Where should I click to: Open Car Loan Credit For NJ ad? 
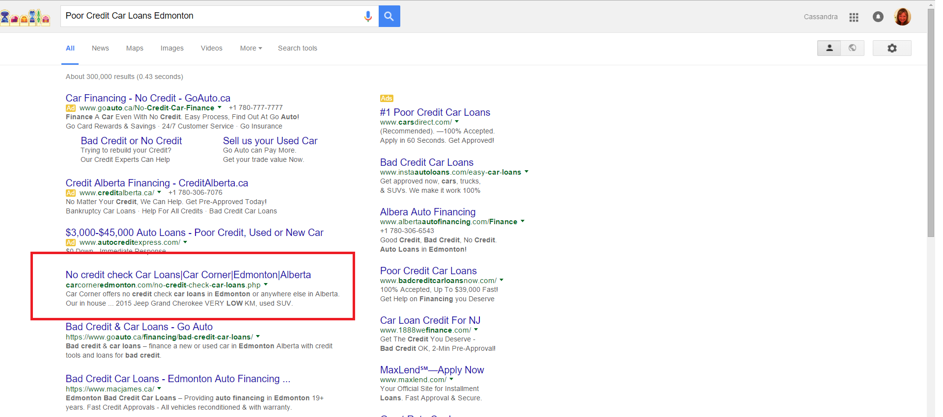tap(430, 320)
